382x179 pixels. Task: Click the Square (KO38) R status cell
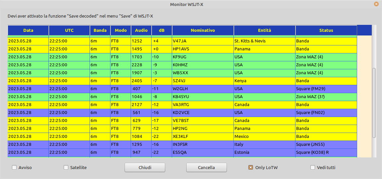(x=326, y=152)
